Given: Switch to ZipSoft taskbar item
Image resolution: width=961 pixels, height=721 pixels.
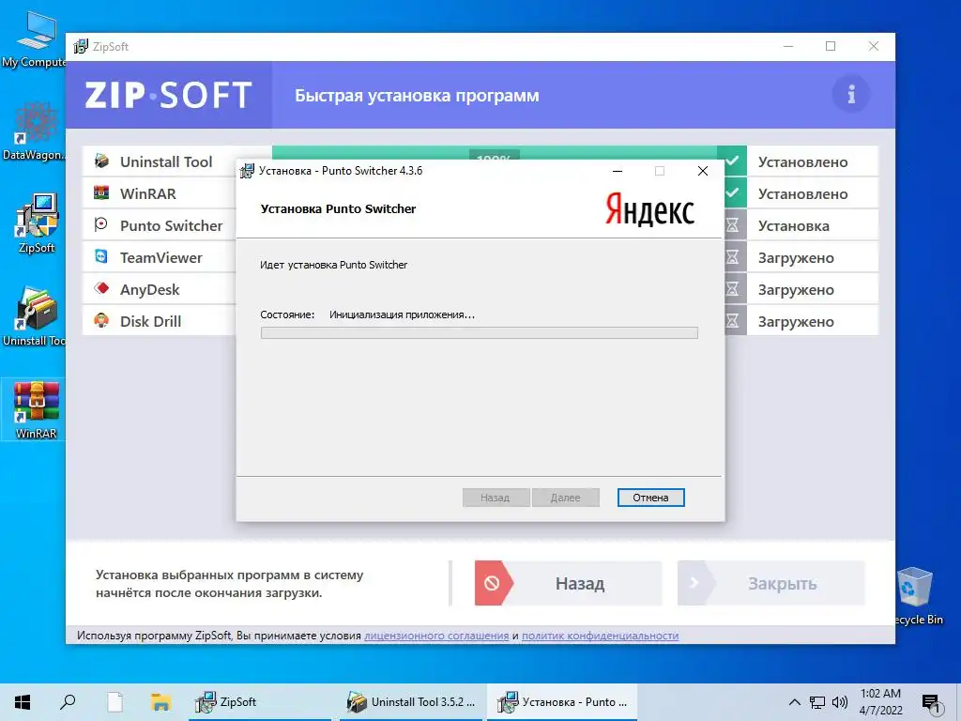Looking at the screenshot, I should [x=259, y=702].
